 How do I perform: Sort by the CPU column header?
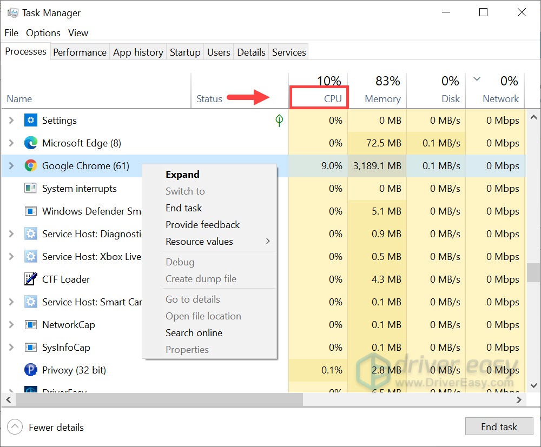(x=318, y=90)
